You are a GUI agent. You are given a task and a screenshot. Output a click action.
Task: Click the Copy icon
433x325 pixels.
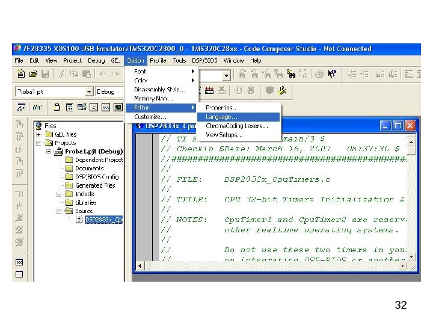tap(74, 74)
